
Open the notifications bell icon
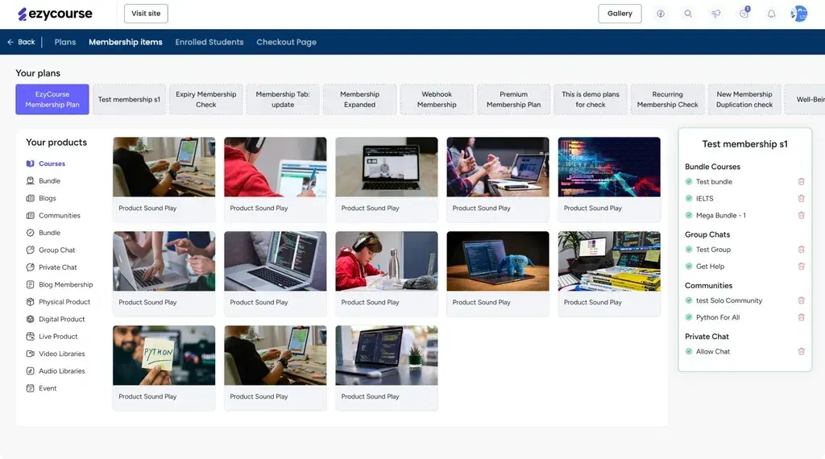click(x=771, y=14)
